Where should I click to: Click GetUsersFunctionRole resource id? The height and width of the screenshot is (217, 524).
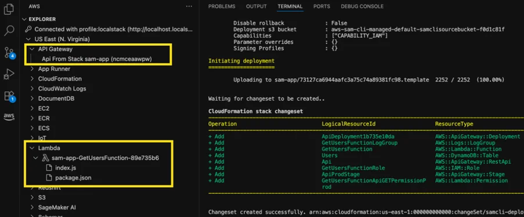click(x=353, y=168)
